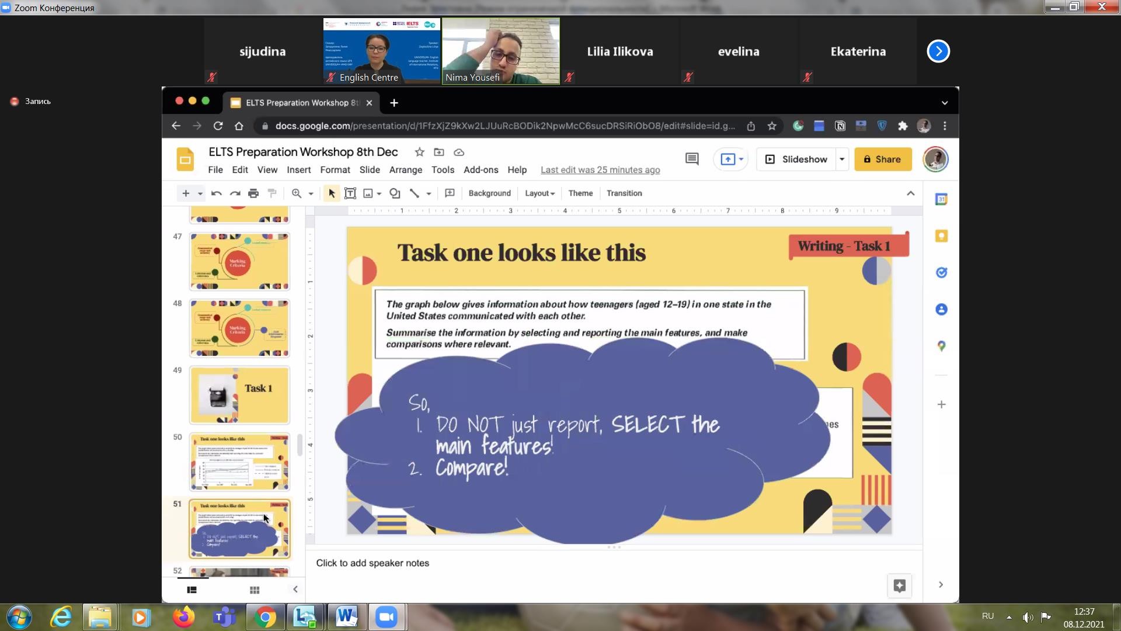Screen dimensions: 1121x631
Task: Select the Text box tool
Action: [350, 193]
